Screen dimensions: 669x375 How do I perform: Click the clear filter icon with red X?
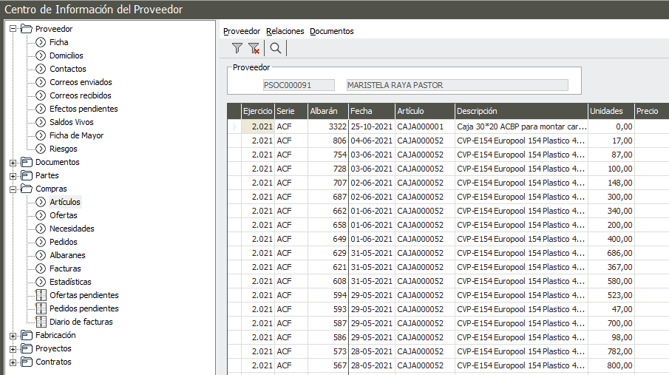point(254,49)
